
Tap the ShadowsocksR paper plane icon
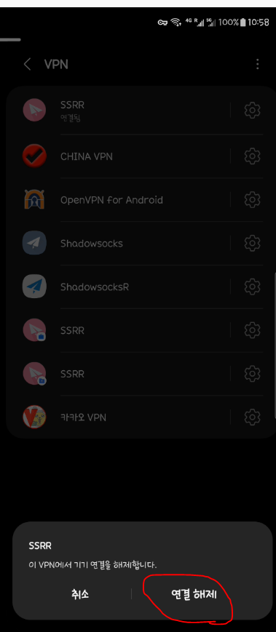[34, 287]
